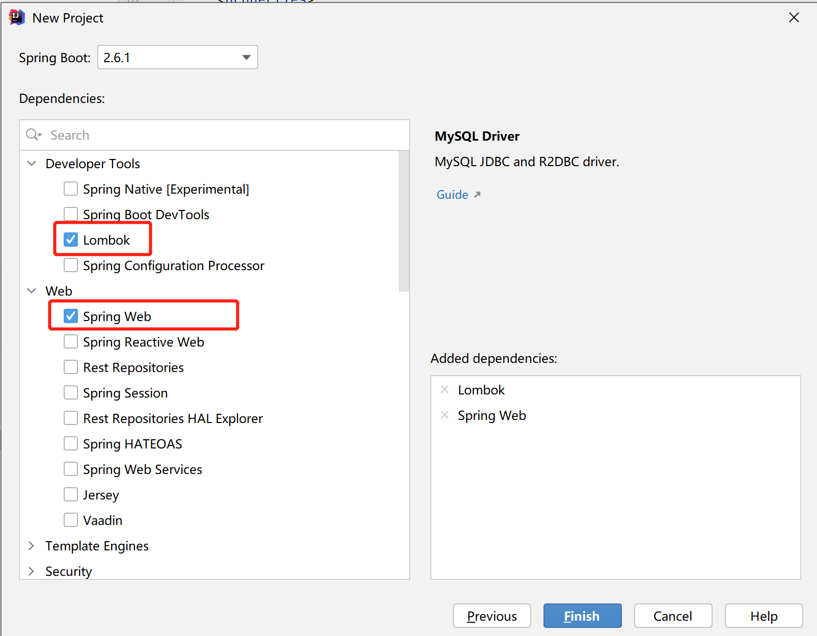Click the search magnifier icon
The height and width of the screenshot is (636, 817).
33,135
